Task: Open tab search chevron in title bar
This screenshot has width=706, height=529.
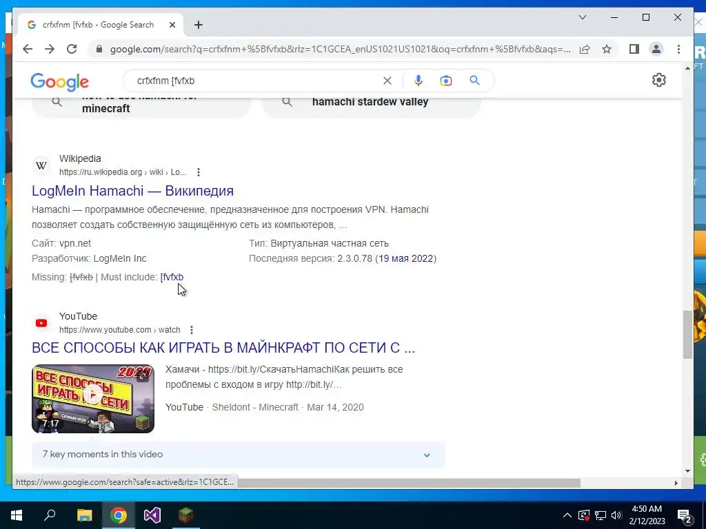Action: (x=582, y=17)
